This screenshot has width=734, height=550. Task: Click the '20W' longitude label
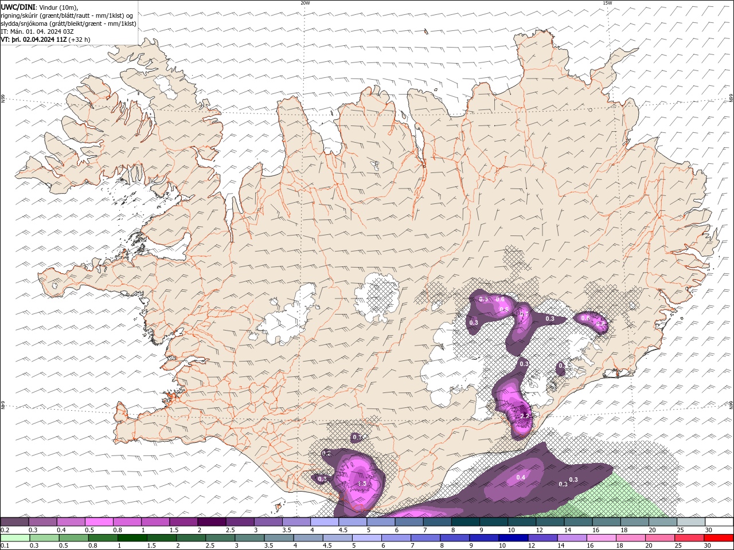pos(305,3)
